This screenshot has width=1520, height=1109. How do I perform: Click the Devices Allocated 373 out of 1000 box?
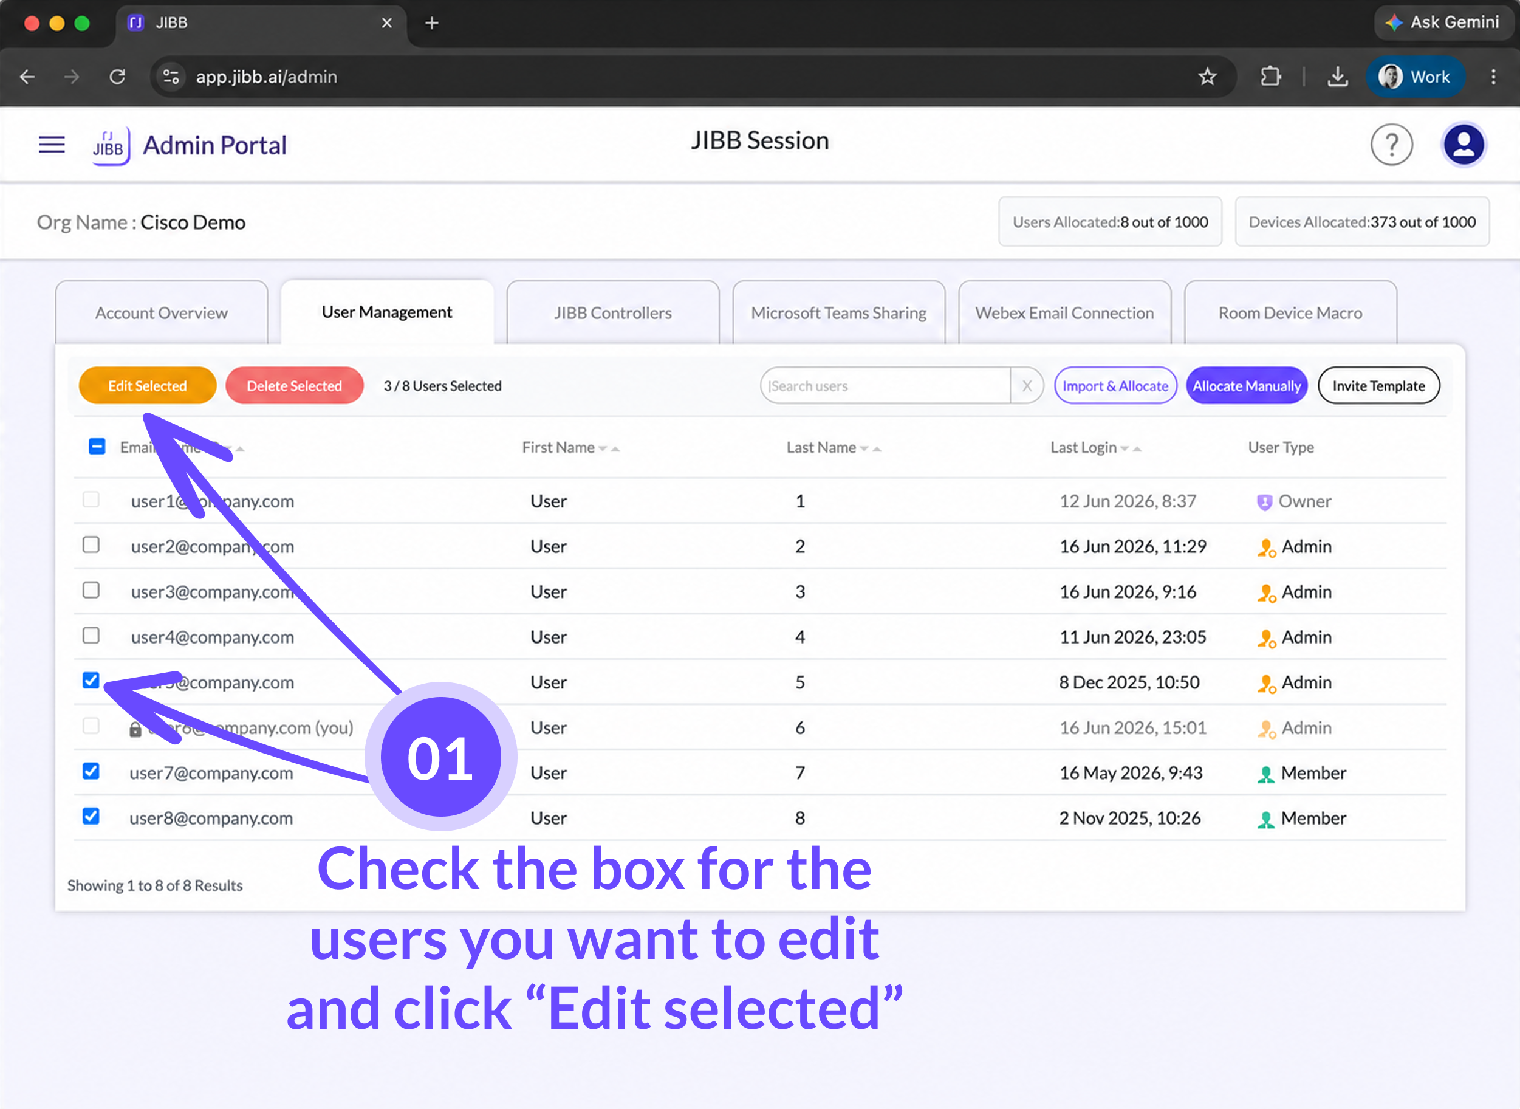[1362, 222]
